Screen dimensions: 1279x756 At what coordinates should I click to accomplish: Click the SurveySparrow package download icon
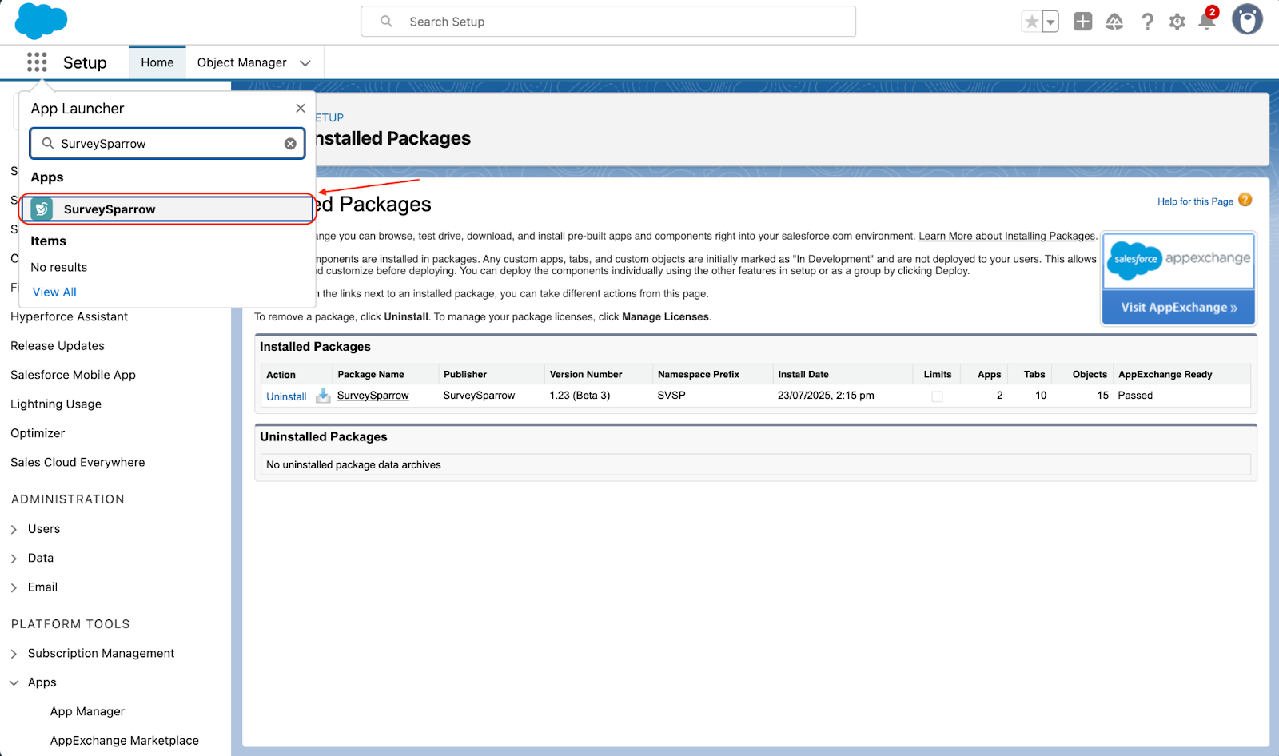click(x=323, y=396)
